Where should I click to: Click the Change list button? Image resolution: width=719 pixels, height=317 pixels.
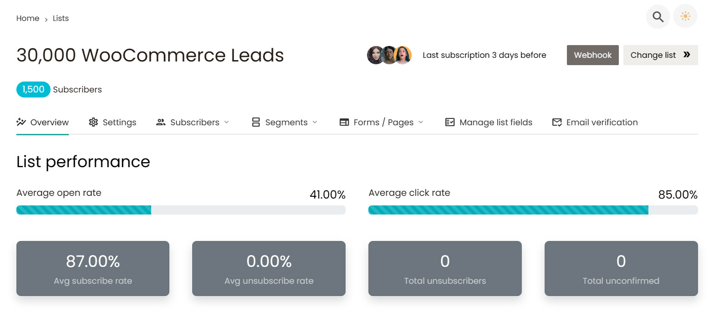(x=660, y=55)
